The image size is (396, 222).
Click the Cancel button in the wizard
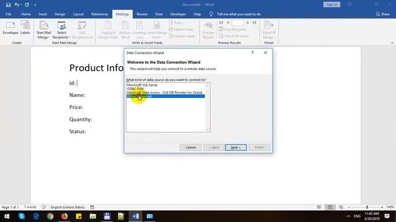coord(191,147)
